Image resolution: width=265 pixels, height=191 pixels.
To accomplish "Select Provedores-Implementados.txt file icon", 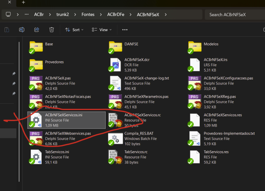I will 194,138.
